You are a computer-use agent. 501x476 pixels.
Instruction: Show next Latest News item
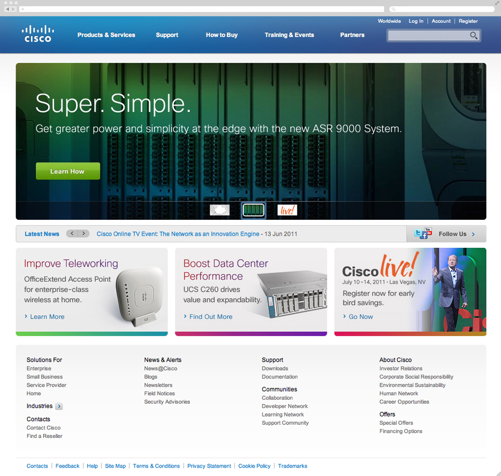[x=83, y=233]
